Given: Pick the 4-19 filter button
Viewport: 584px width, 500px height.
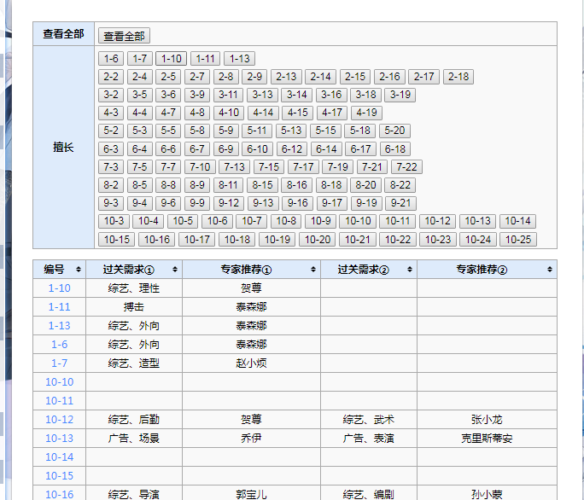Looking at the screenshot, I should click(366, 113).
